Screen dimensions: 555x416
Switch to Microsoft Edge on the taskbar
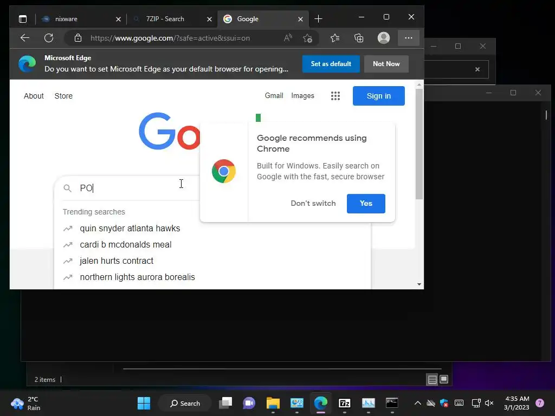tap(321, 403)
